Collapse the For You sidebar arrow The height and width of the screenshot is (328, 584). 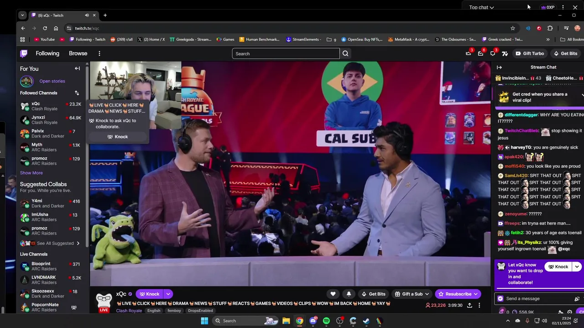(x=77, y=68)
